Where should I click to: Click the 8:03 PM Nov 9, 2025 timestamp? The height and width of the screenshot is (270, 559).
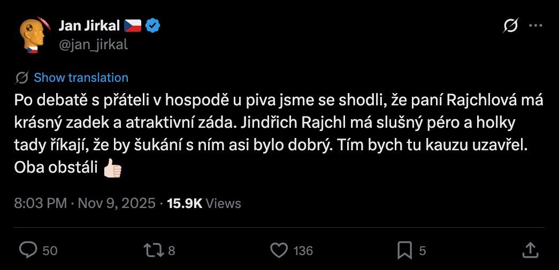[85, 203]
